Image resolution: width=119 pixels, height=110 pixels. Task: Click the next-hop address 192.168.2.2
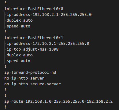click(x=100, y=101)
